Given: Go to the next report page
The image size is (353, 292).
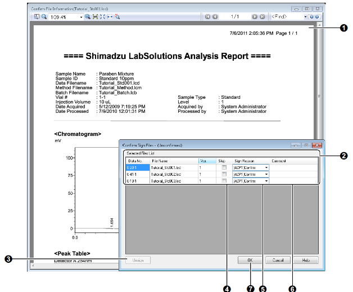Looking at the screenshot, I should (x=255, y=17).
